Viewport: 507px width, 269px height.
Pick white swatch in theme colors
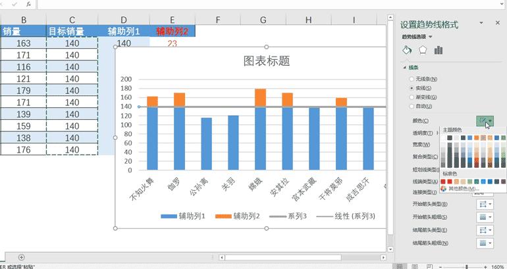[443, 138]
